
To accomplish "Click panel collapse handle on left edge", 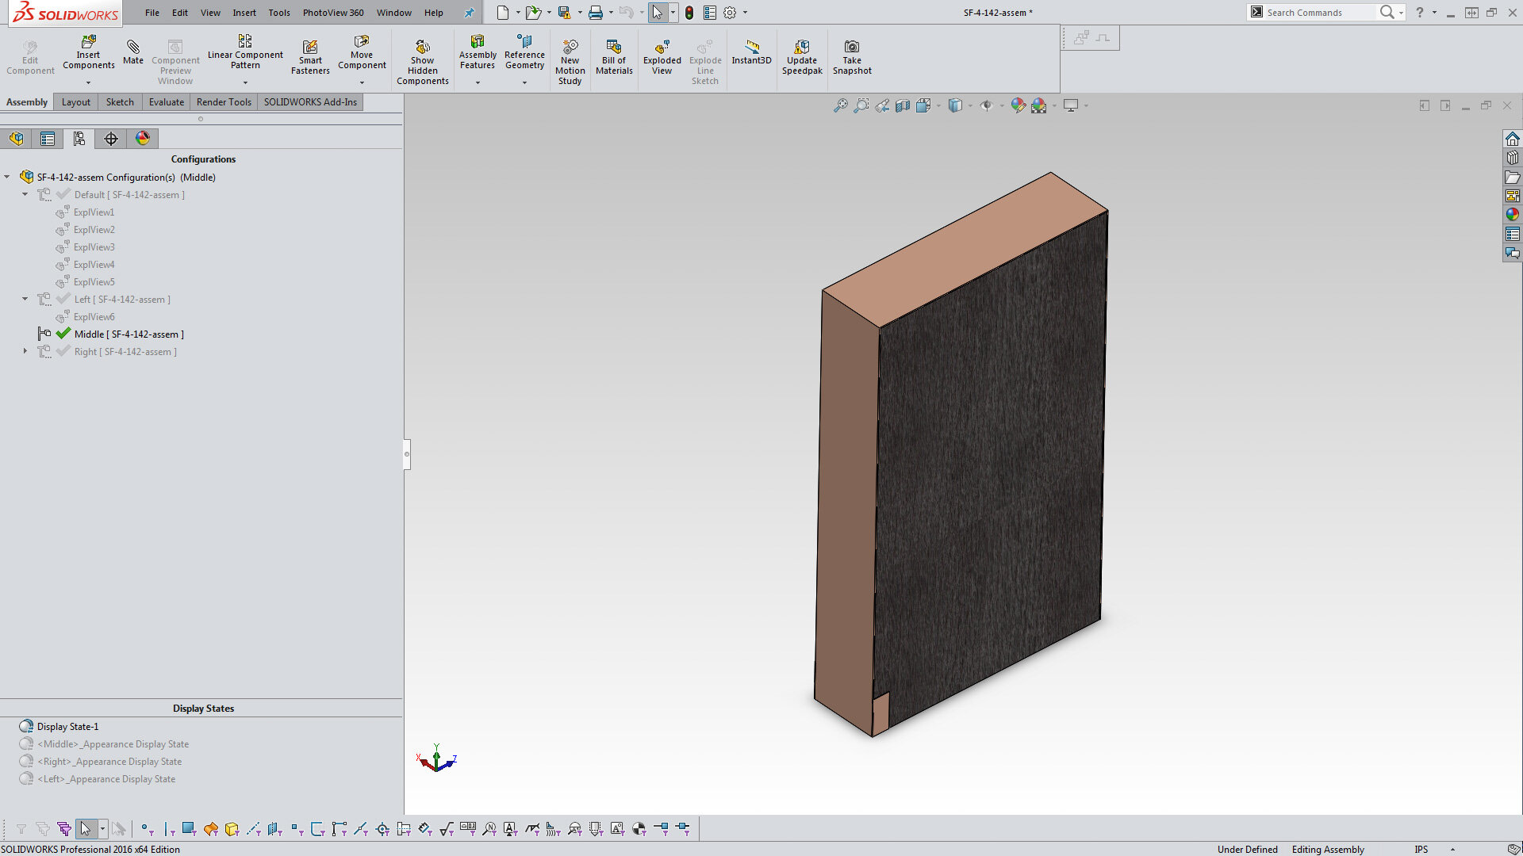I will coord(407,454).
